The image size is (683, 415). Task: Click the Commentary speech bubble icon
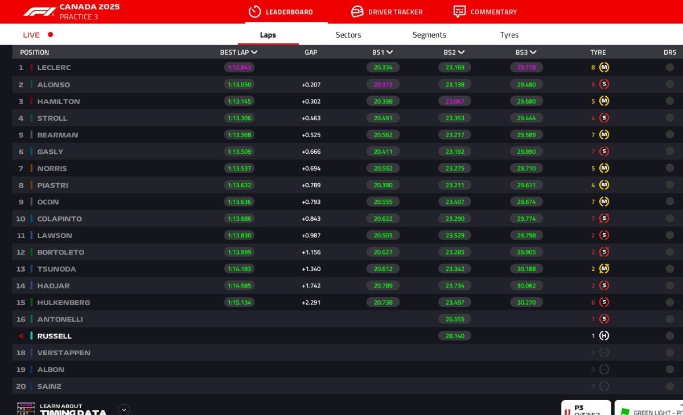[459, 11]
